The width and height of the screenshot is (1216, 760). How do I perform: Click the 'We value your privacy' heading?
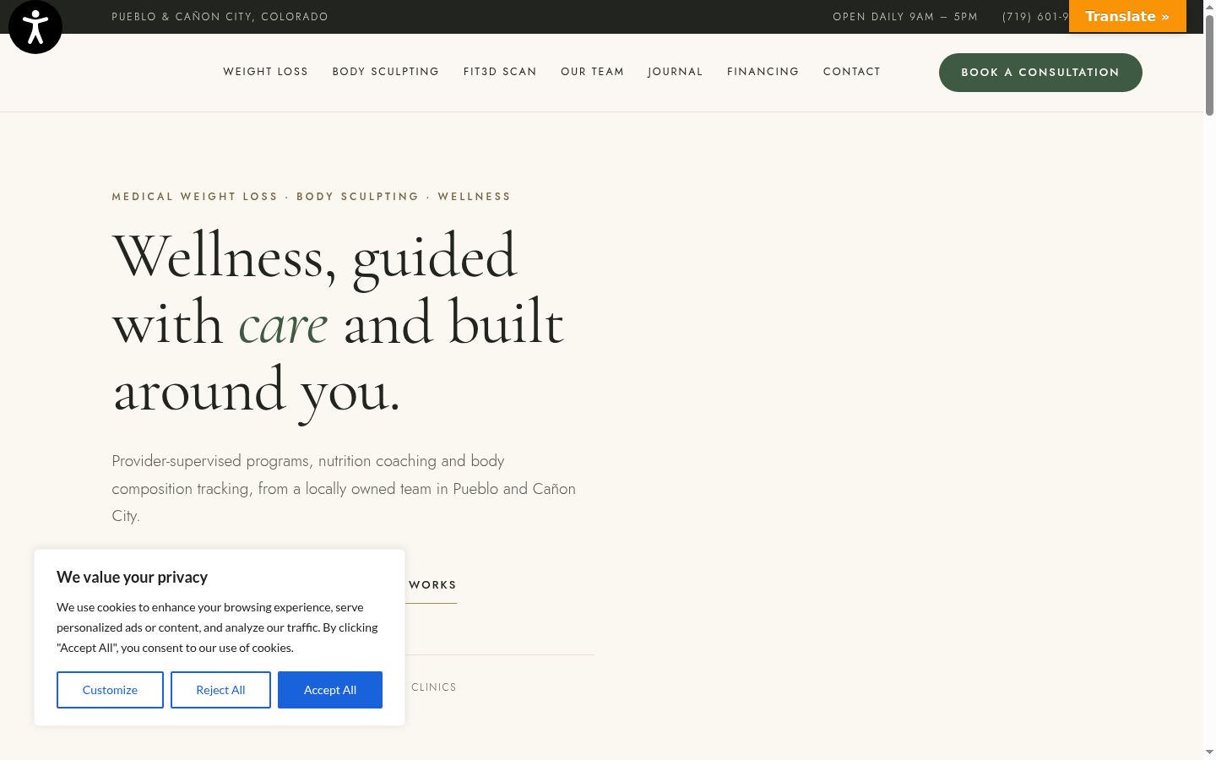pos(132,577)
